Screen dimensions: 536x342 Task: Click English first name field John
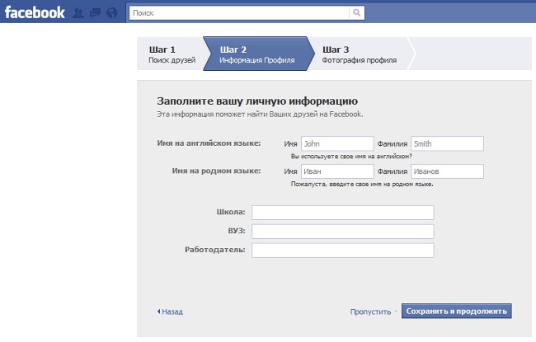tap(337, 143)
